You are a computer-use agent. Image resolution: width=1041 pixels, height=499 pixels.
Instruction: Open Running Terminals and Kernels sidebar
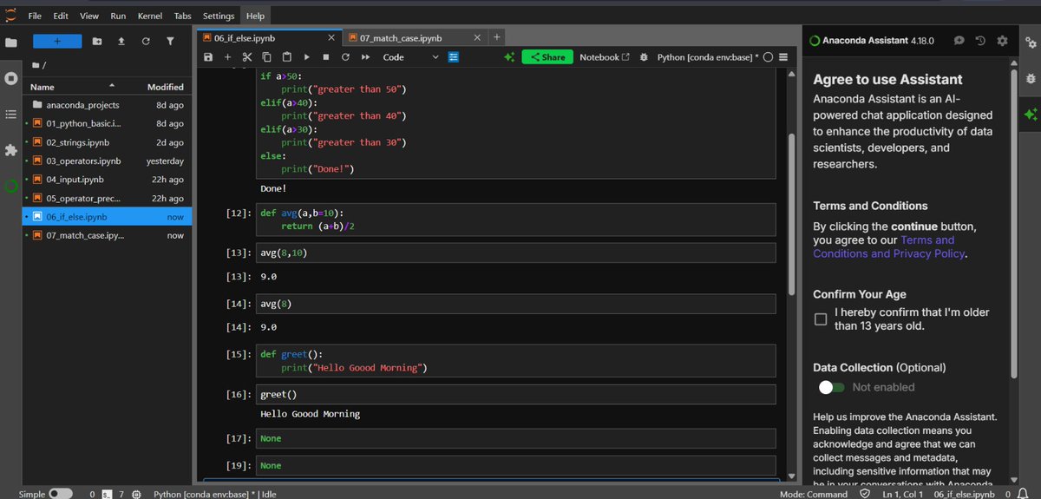(x=11, y=78)
